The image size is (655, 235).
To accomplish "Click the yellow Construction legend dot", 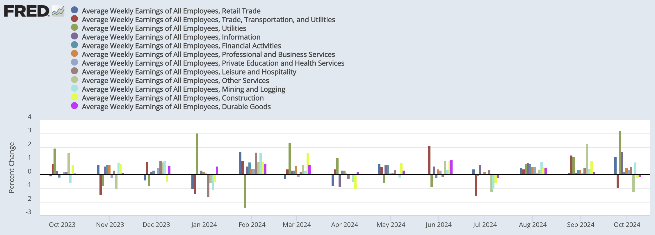I will click(x=74, y=97).
